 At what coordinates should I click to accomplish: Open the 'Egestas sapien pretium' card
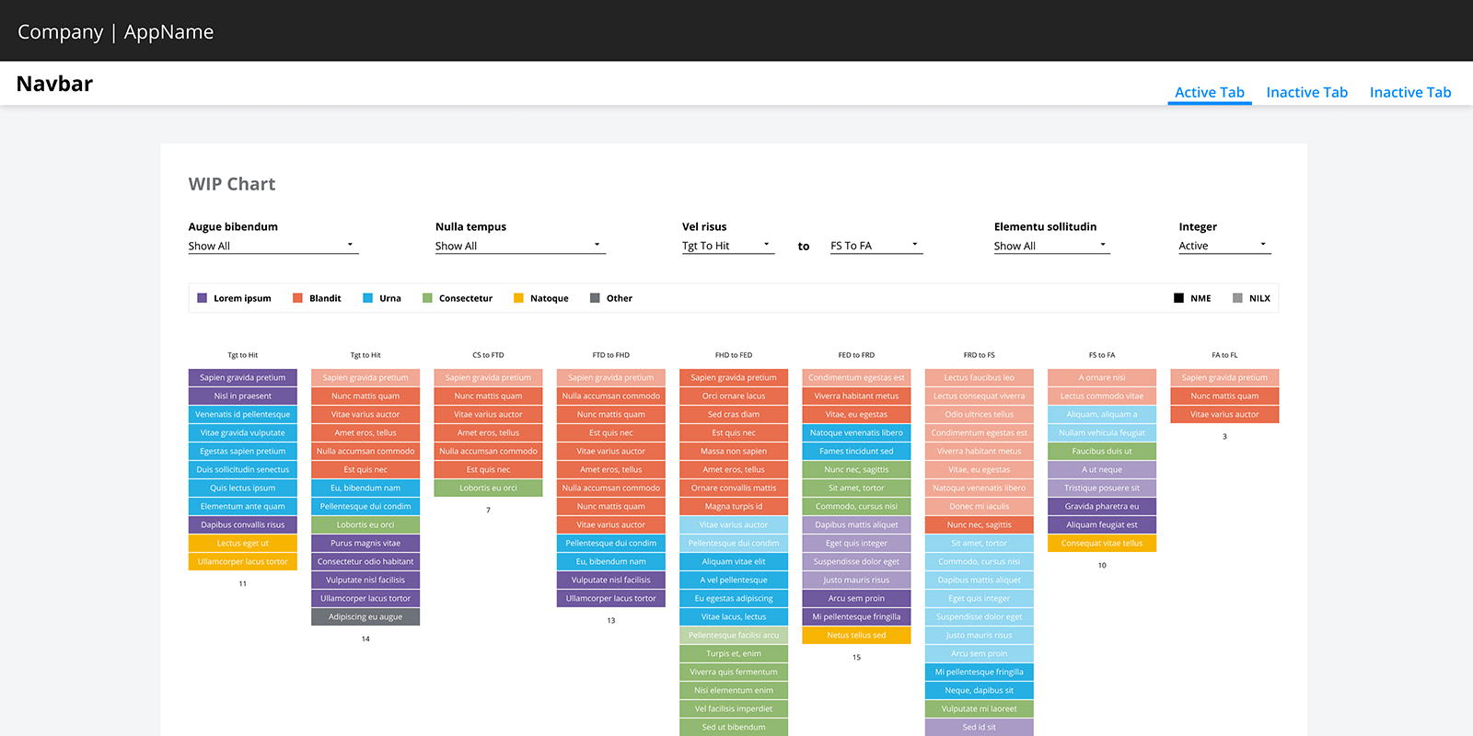243,451
